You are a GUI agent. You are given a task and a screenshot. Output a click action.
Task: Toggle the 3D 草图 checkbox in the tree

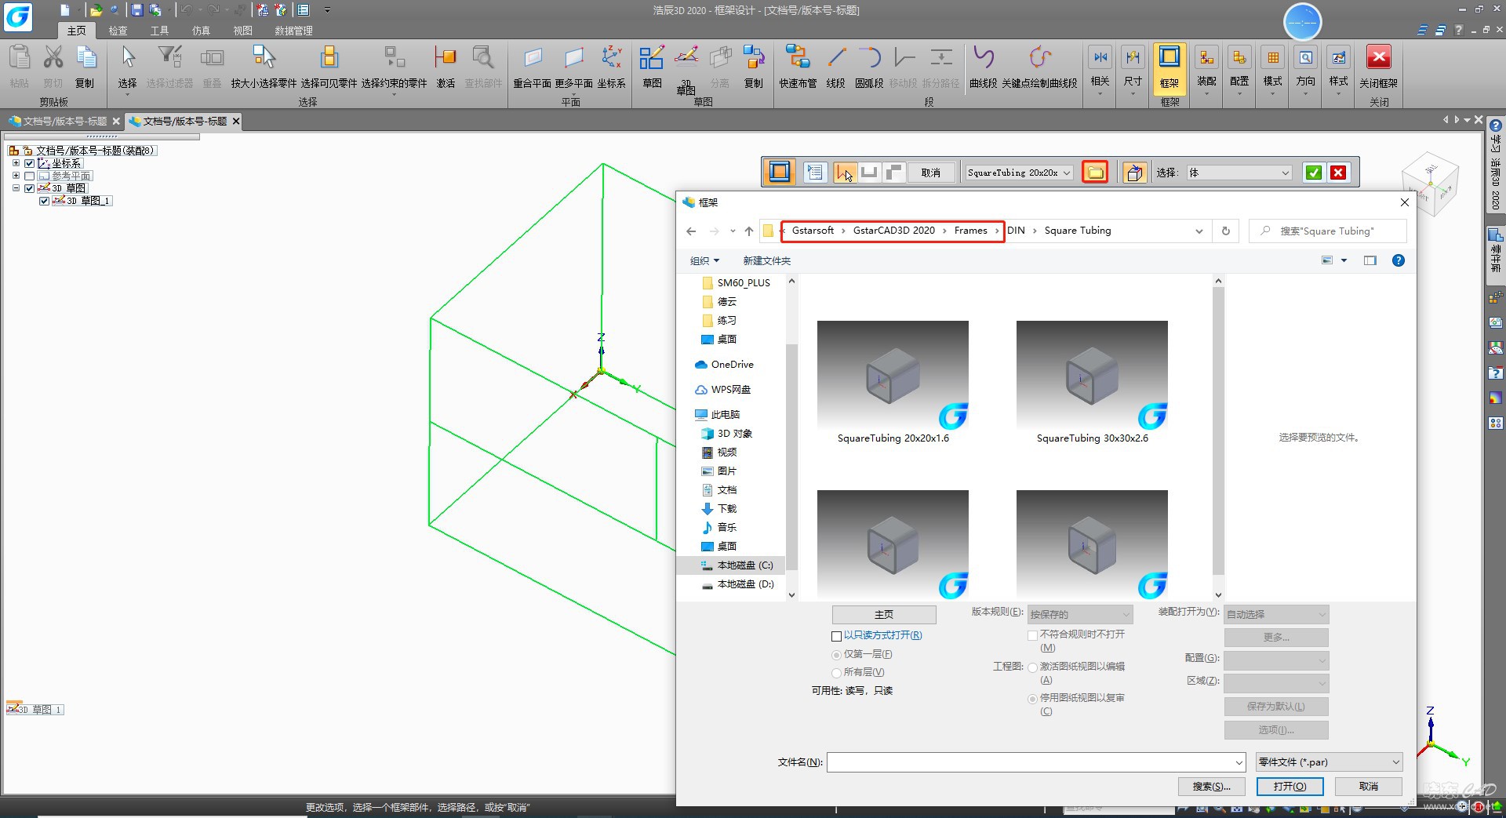[30, 188]
